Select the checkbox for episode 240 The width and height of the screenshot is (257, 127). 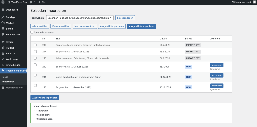35,85
